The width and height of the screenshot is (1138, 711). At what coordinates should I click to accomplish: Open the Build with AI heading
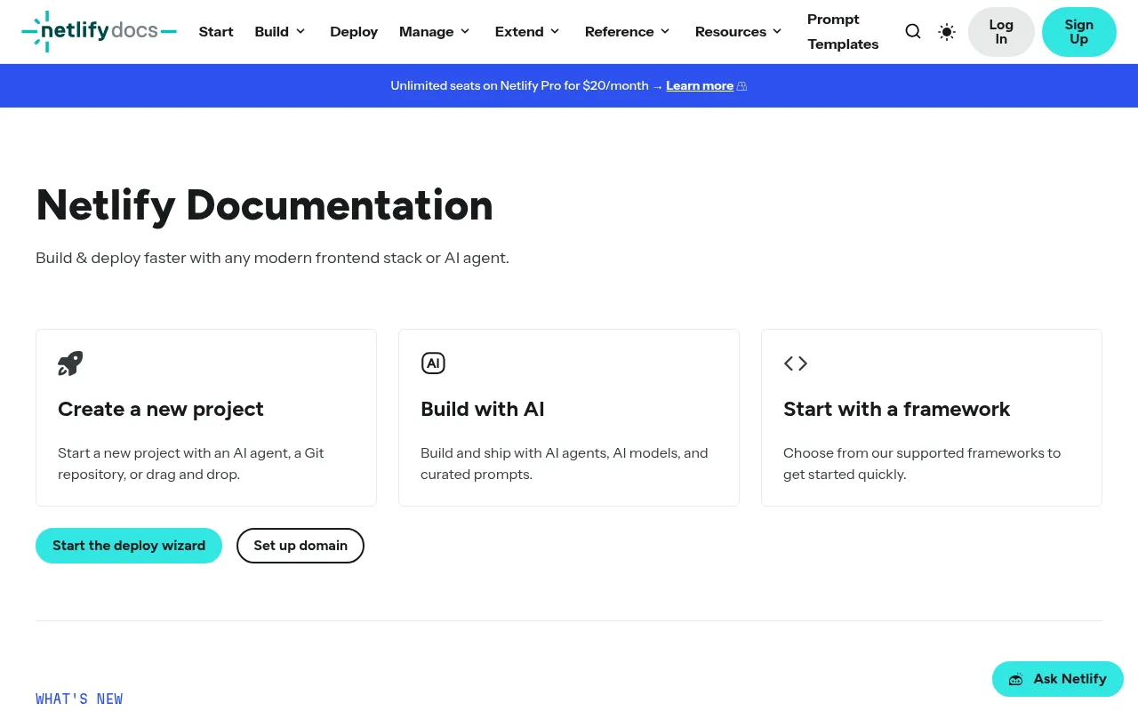tap(483, 409)
